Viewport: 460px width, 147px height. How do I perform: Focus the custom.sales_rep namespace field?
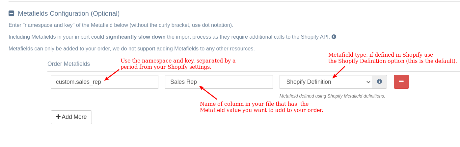coord(104,82)
